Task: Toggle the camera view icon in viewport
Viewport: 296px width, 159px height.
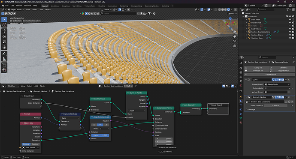Action: (235, 41)
